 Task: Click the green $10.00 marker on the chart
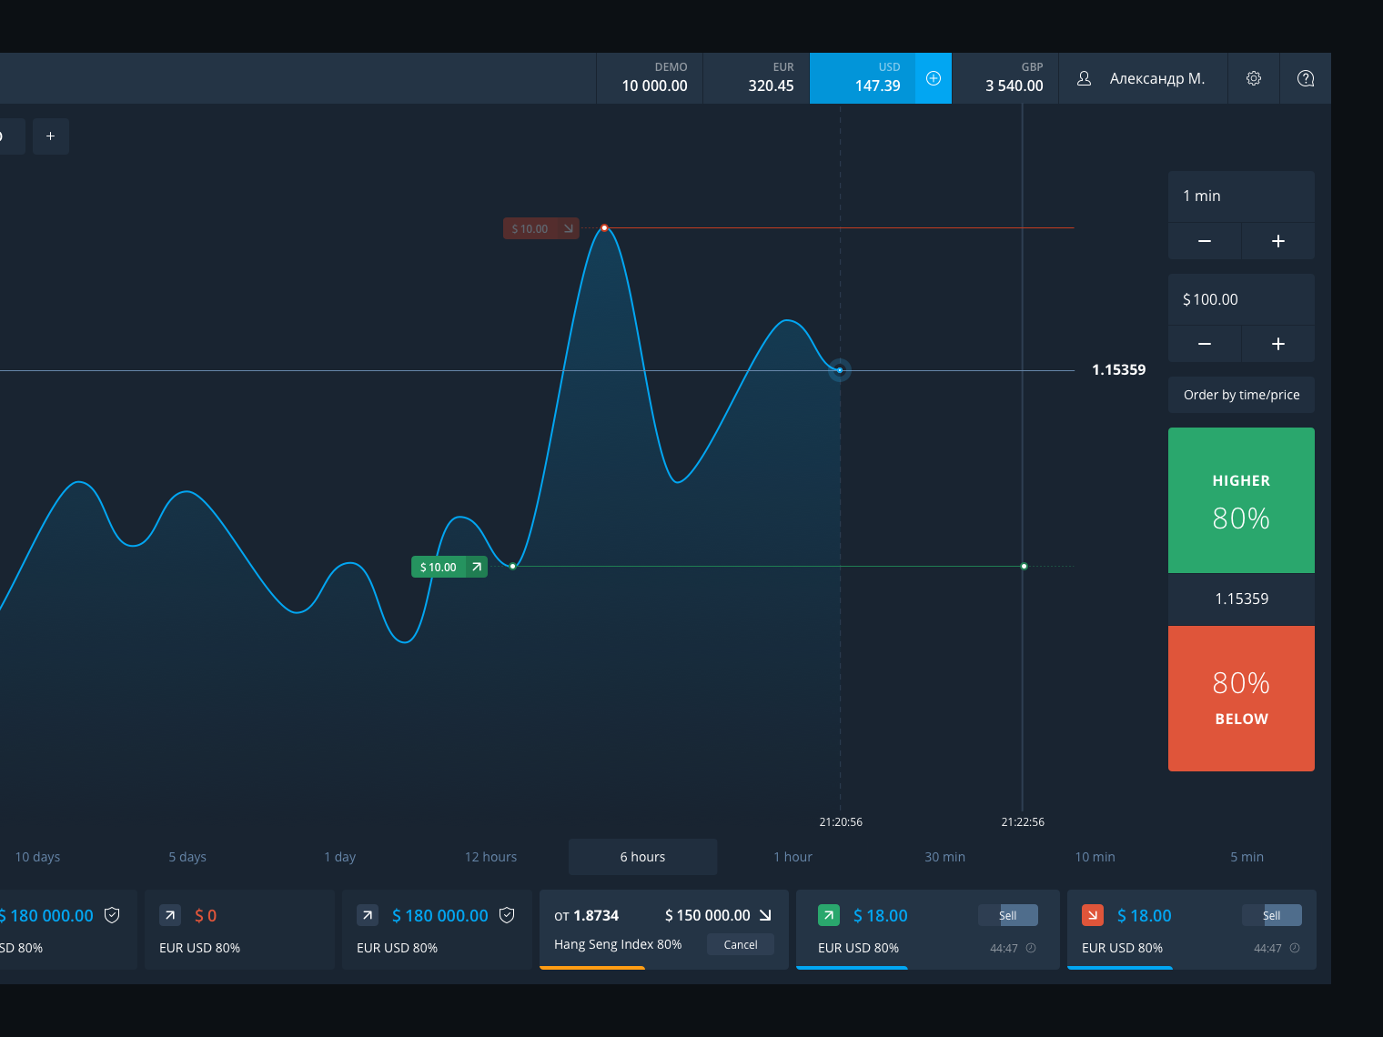(x=449, y=567)
